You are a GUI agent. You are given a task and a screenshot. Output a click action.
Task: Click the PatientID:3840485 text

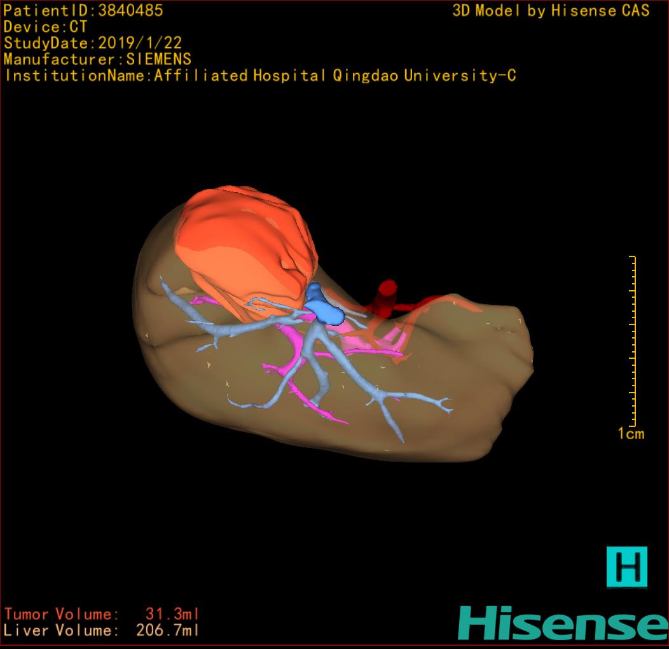point(83,10)
